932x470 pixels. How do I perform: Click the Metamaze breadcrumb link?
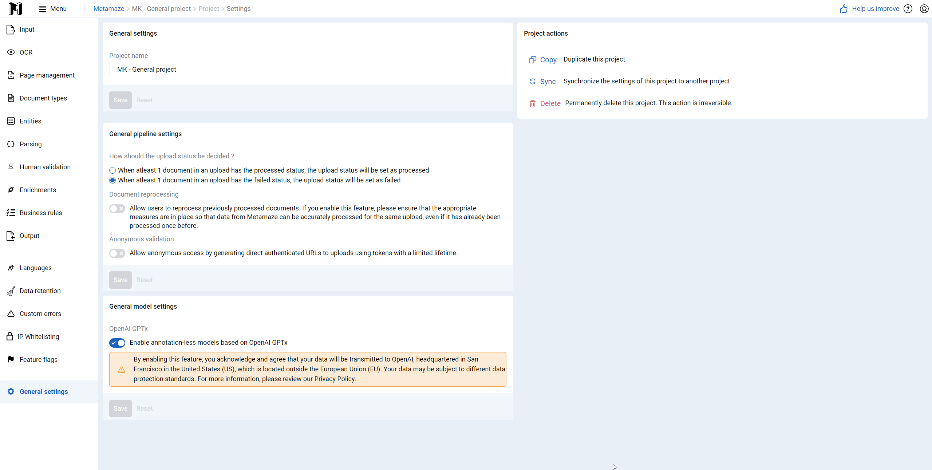[x=108, y=9]
